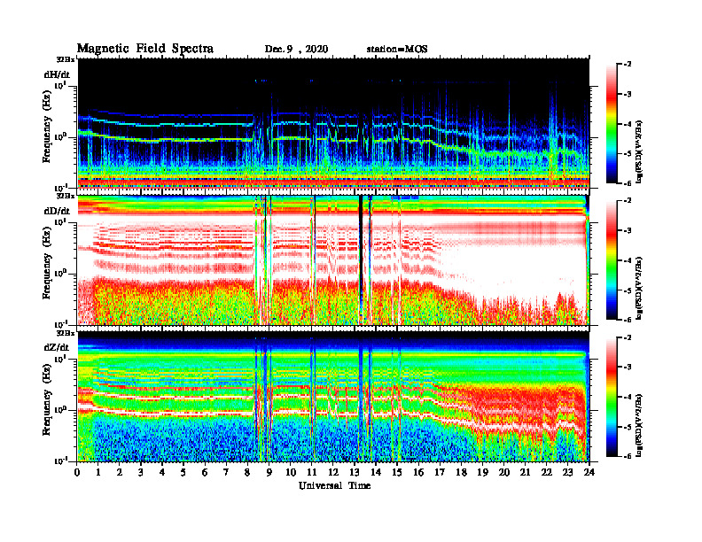This screenshot has height=542, width=702.
Task: Click the hour '7' tick label
Action: click(x=226, y=473)
